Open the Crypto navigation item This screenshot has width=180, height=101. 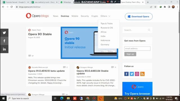pyautogui.click(x=94, y=16)
